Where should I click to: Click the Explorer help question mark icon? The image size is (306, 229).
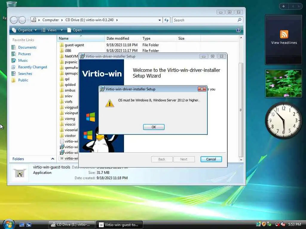(x=238, y=30)
